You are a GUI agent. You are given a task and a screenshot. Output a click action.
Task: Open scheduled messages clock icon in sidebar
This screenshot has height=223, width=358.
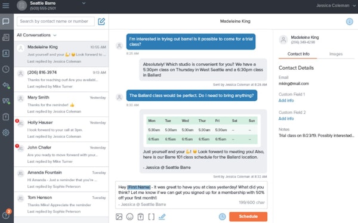click(x=6, y=69)
